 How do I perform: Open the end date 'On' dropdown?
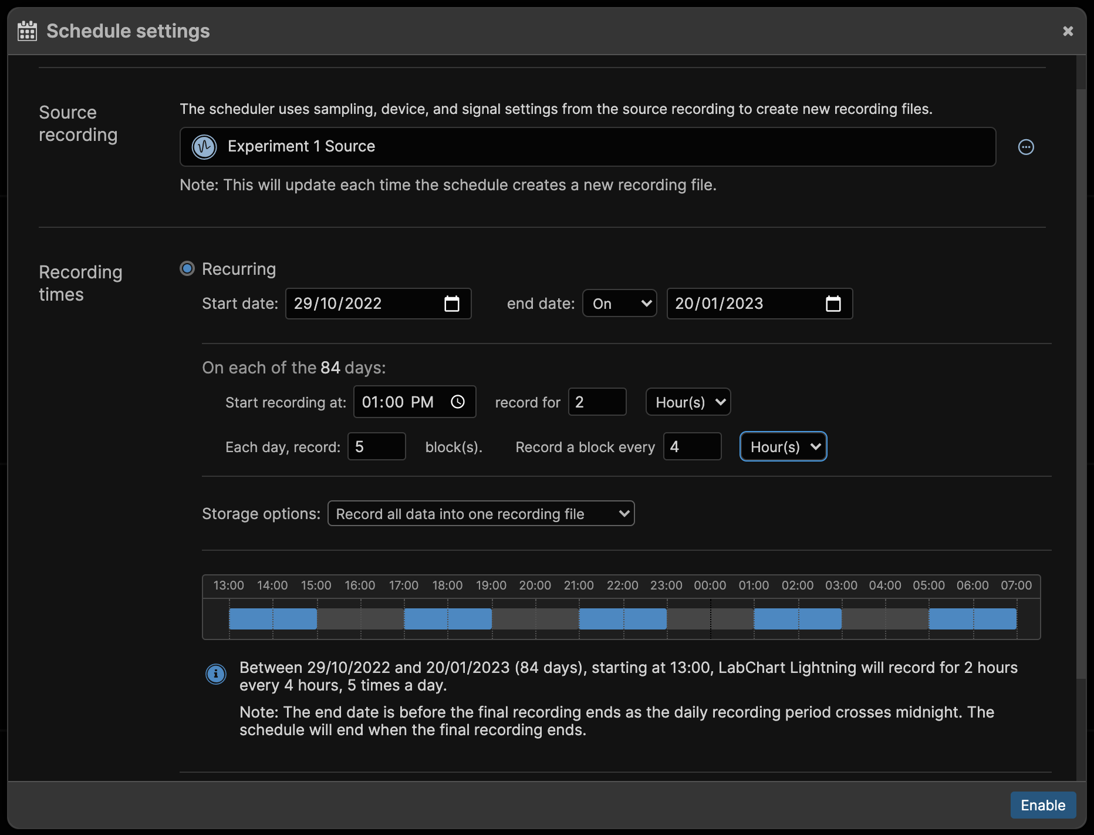point(620,304)
